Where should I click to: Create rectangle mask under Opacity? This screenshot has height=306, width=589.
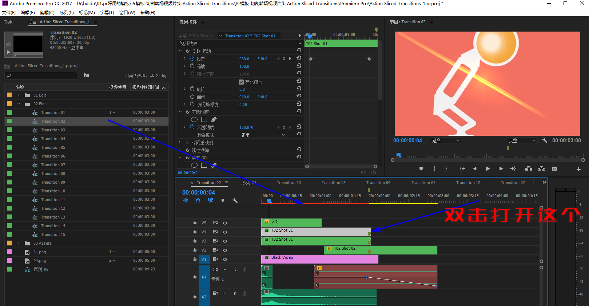(x=204, y=119)
